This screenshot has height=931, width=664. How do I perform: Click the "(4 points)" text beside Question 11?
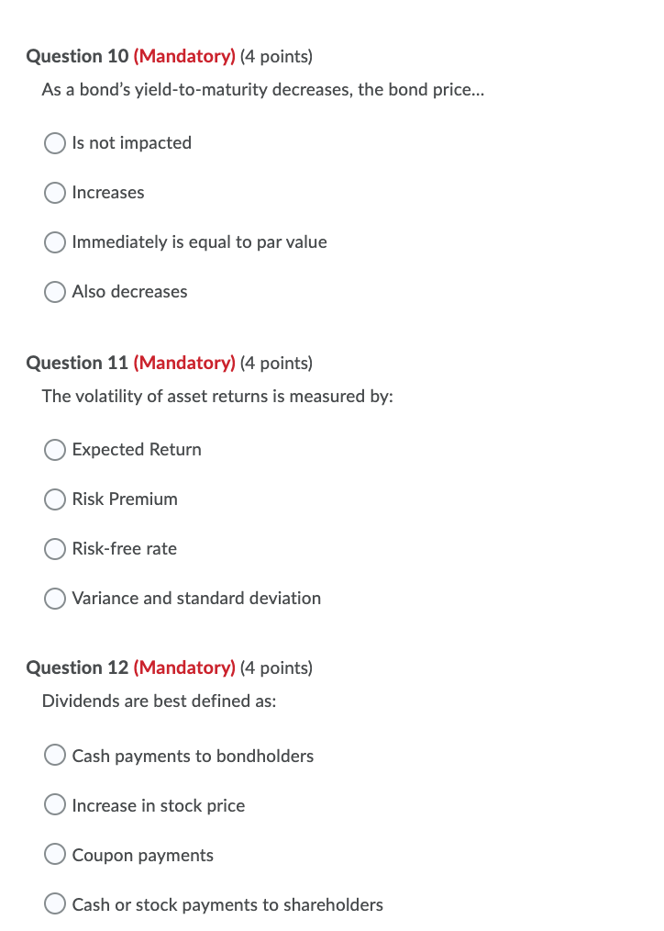[x=277, y=363]
